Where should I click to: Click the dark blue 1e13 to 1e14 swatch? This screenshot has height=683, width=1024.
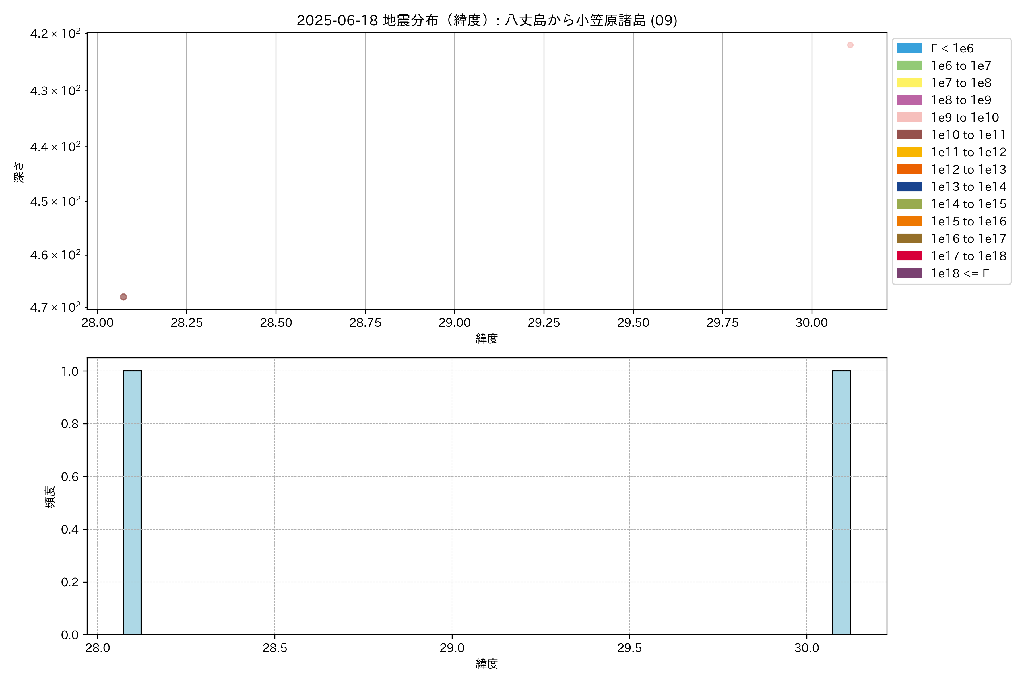coord(909,187)
